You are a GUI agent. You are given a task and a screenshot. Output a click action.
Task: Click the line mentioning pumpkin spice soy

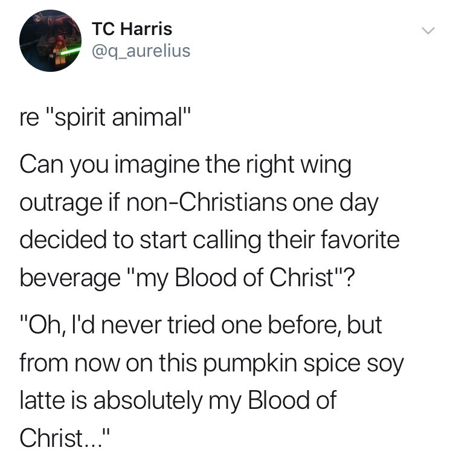[211, 363]
